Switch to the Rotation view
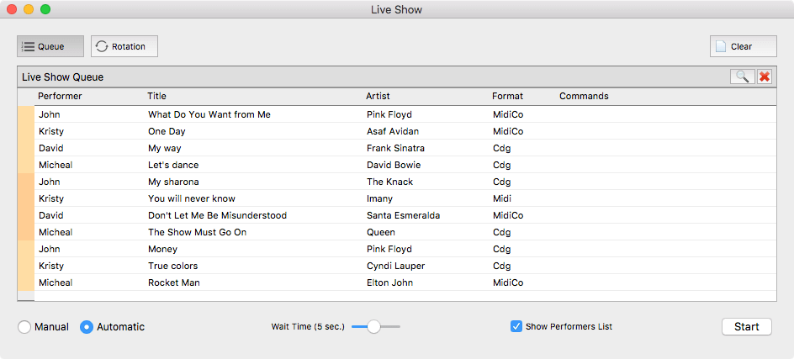Screen dimensions: 794x359 pos(124,46)
